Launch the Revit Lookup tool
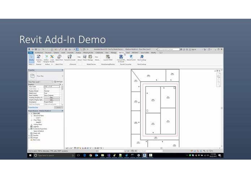 (142, 58)
